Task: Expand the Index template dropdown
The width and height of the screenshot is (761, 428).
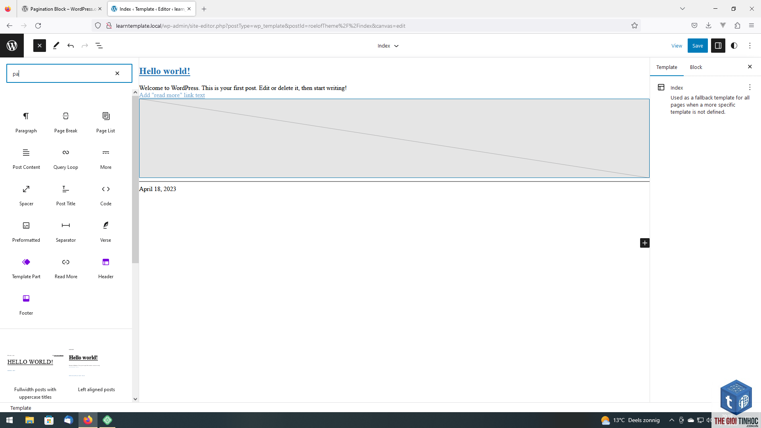Action: [388, 46]
